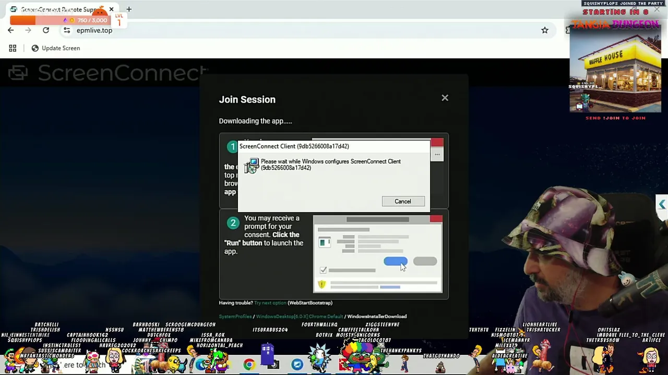Screen dimensions: 668x375
Task: Close the ScreenConnect Remote Support tab
Action: [111, 9]
